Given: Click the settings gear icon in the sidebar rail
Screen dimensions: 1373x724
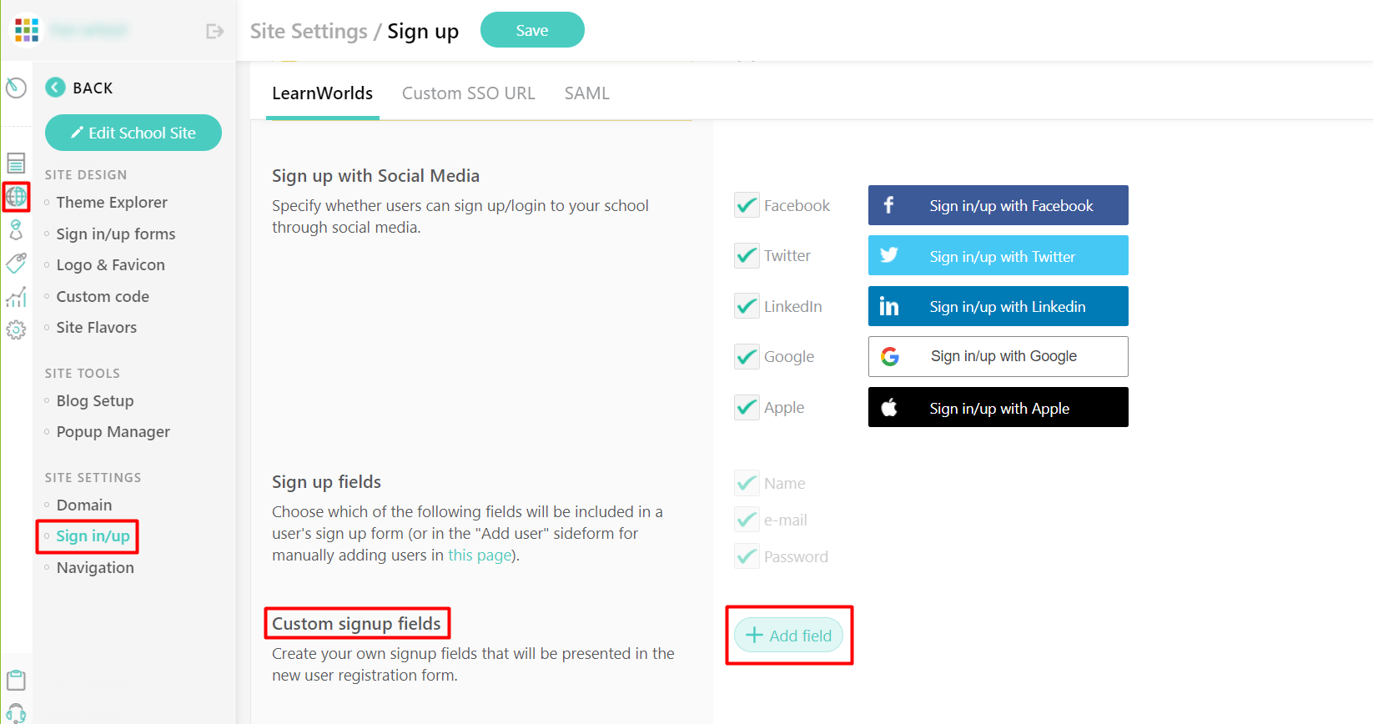Looking at the screenshot, I should [x=16, y=329].
